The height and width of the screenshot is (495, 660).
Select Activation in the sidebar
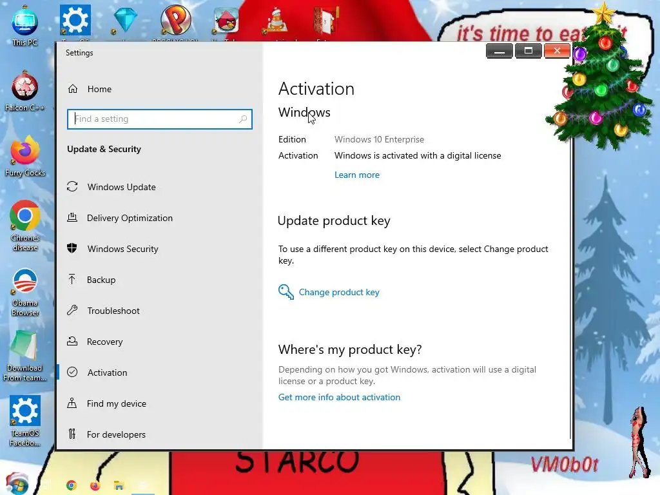(x=108, y=373)
